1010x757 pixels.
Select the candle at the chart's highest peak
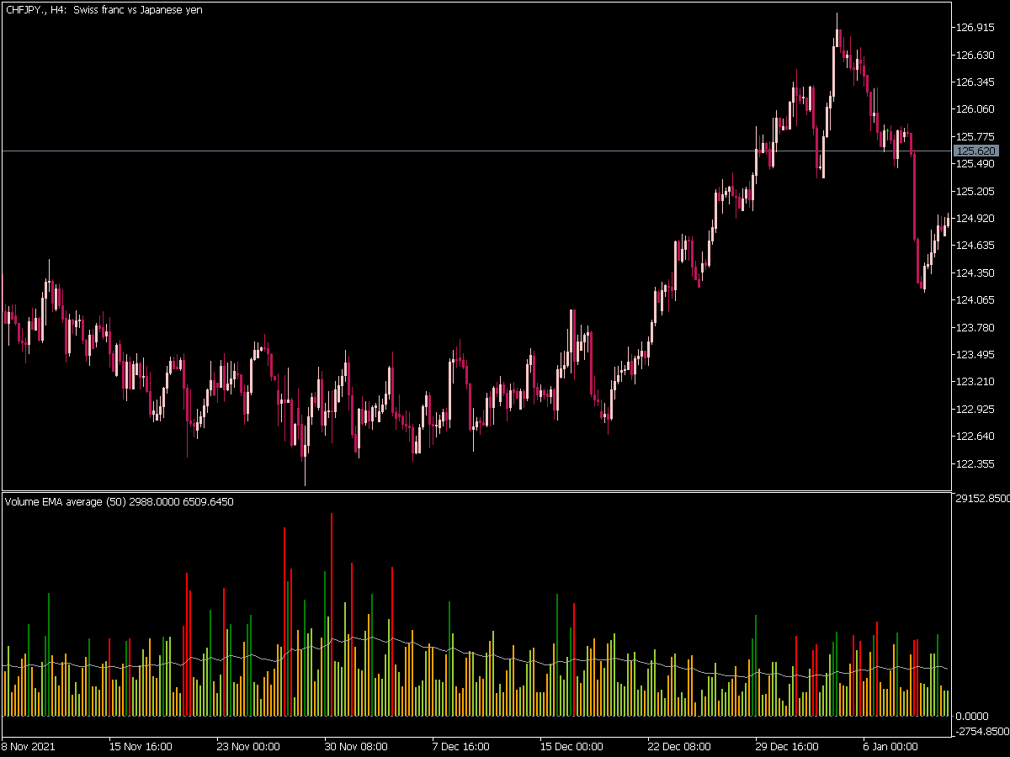(x=837, y=38)
